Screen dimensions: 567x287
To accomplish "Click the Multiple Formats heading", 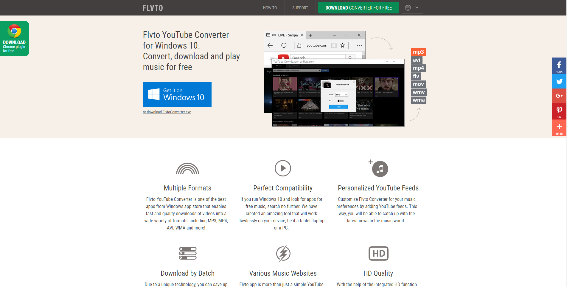I will point(187,188).
